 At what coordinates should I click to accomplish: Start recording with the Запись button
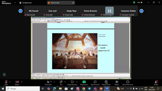[x=117, y=83]
